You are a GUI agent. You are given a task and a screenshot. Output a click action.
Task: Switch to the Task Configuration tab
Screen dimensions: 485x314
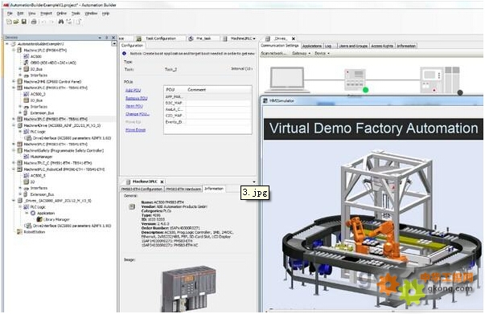tap(161, 39)
